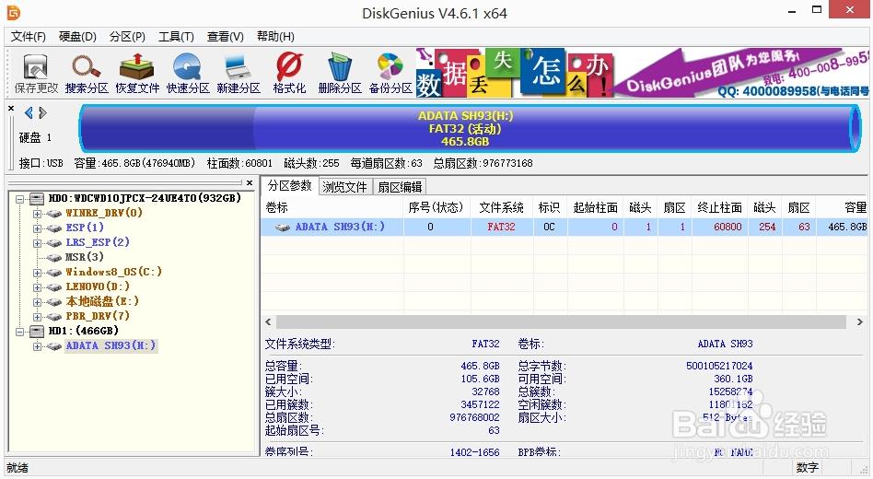Screen dimensions: 873x479
Task: Click the Recover Files (恢复文件) icon
Action: pyautogui.click(x=137, y=74)
